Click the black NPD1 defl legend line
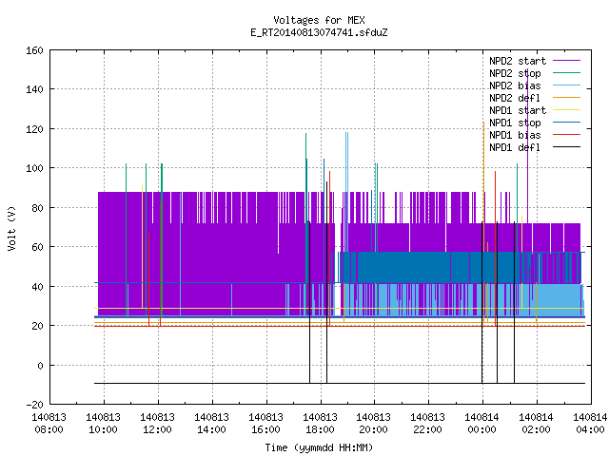This screenshot has width=609, height=456. click(x=567, y=147)
